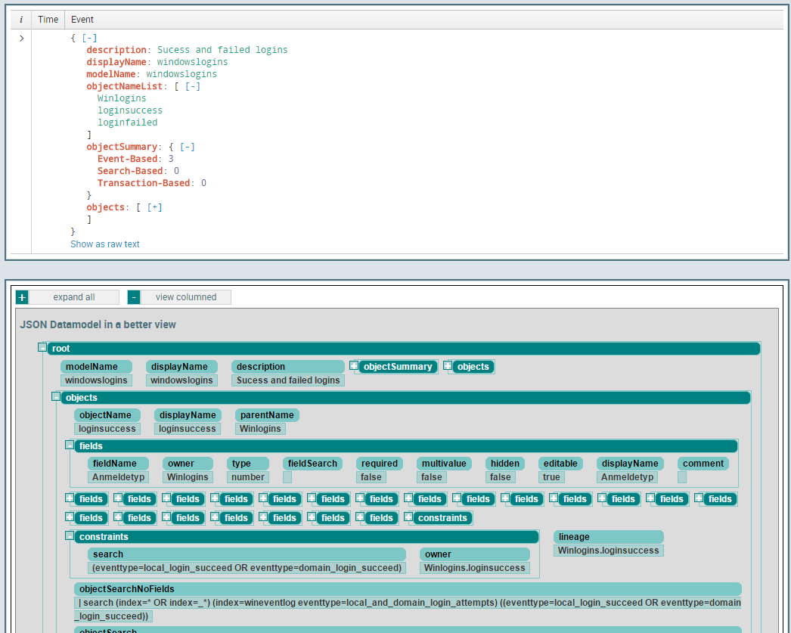
Task: Collapse the root node icon
Action: 42,347
